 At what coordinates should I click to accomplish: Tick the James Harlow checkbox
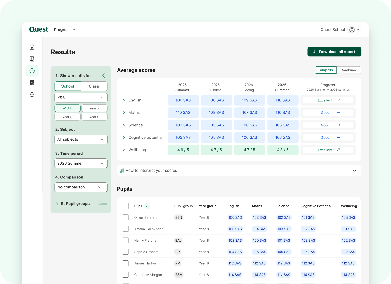point(126,263)
